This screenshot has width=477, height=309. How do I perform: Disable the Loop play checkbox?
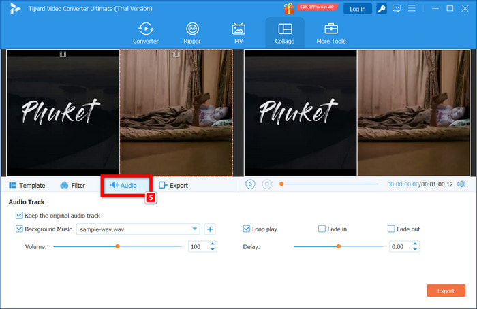point(247,229)
